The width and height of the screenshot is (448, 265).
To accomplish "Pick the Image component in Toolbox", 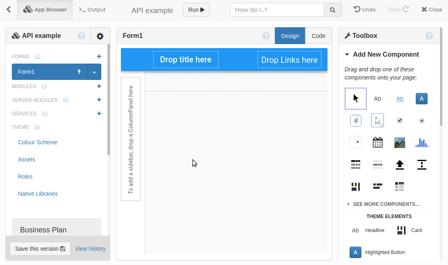I will [x=400, y=142].
